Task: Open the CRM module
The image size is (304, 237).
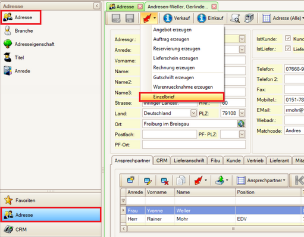Action: [51, 229]
